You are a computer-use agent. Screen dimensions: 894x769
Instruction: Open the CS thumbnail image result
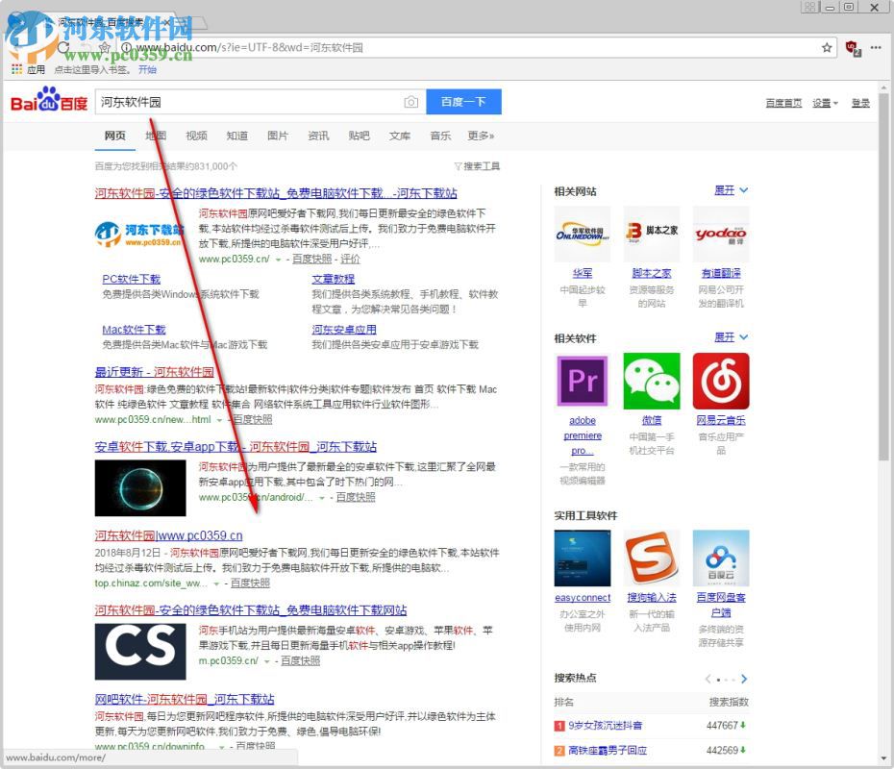(x=140, y=651)
